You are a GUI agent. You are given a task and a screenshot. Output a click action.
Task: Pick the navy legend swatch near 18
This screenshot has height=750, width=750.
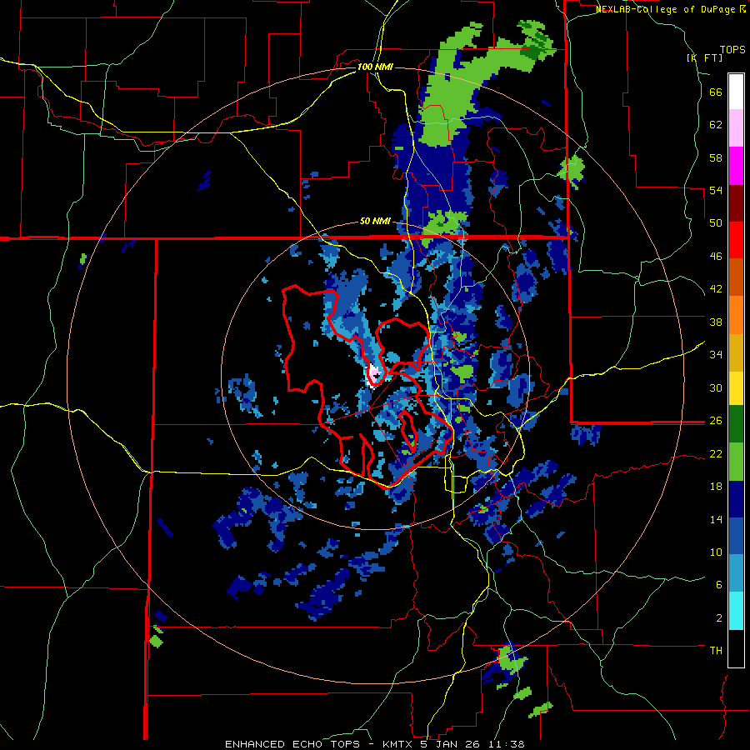(736, 499)
